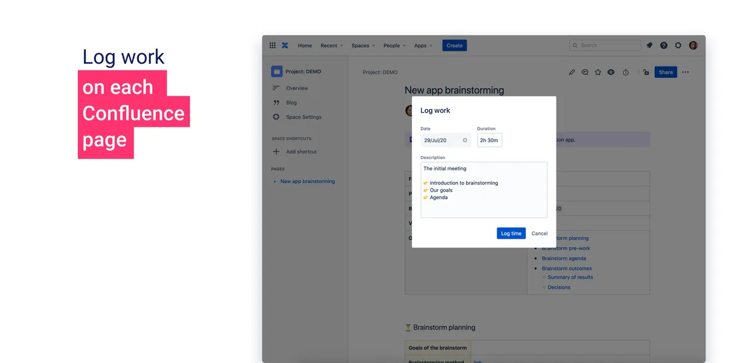Open the user profile avatar

coord(693,45)
